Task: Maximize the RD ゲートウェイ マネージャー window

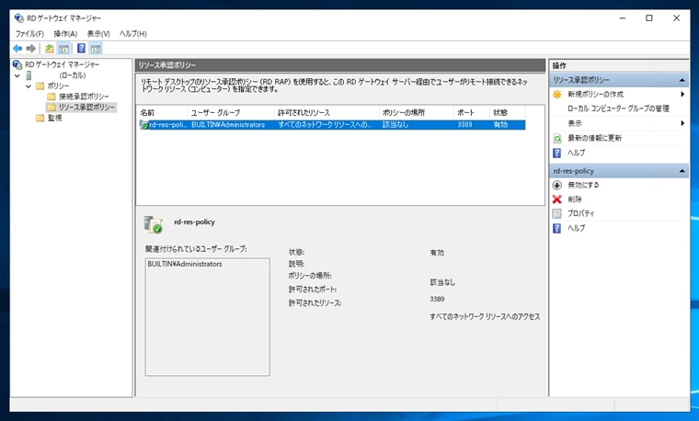Action: [x=649, y=18]
